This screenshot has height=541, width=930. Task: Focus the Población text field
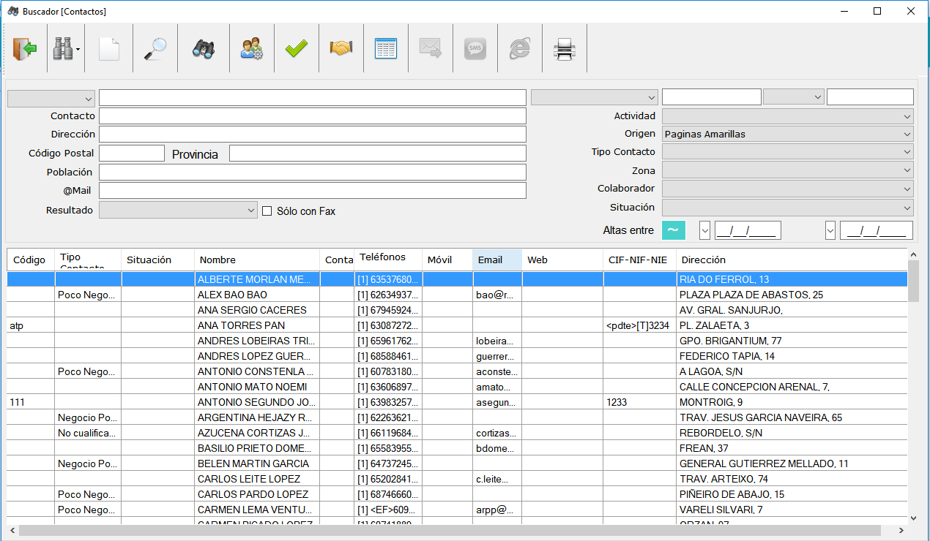(x=313, y=172)
